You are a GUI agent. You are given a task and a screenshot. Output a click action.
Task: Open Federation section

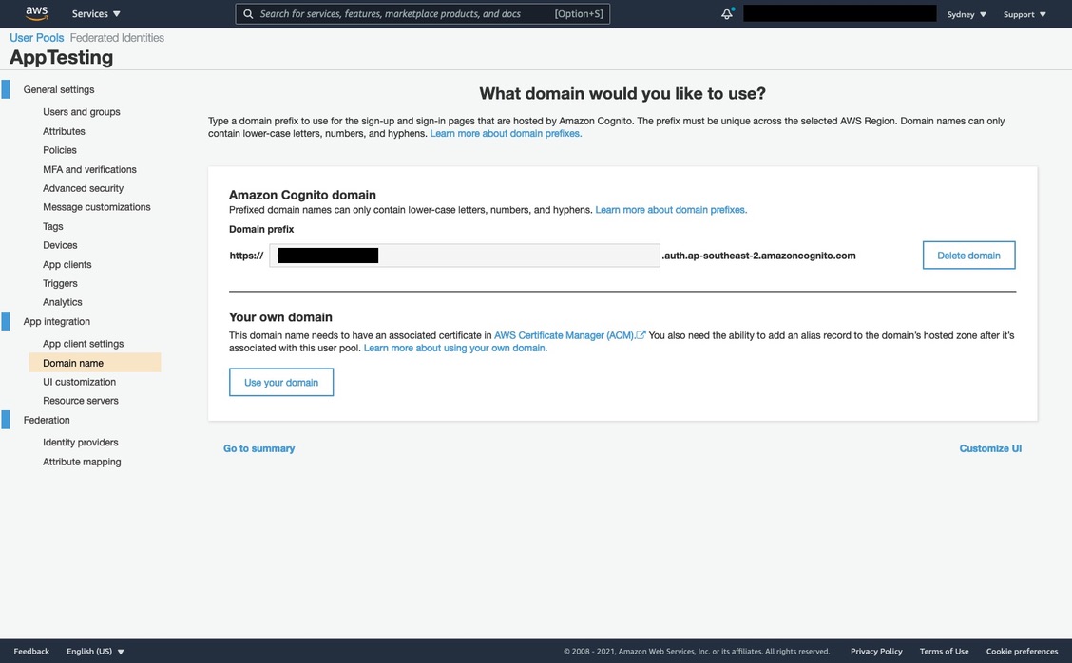pyautogui.click(x=47, y=420)
